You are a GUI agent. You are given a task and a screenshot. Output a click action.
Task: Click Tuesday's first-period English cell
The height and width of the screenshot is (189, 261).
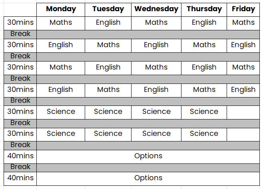108,23
